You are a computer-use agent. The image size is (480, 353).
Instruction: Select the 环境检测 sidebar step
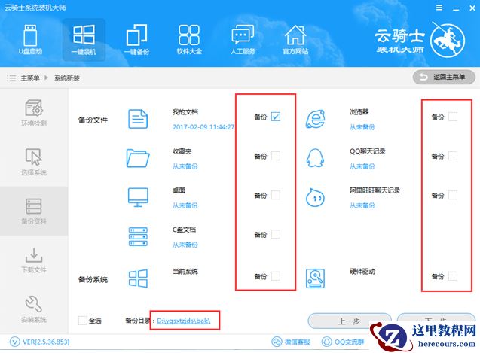[x=34, y=113]
